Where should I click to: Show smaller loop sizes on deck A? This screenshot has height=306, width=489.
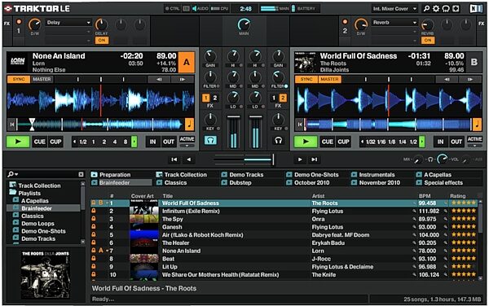coord(74,142)
